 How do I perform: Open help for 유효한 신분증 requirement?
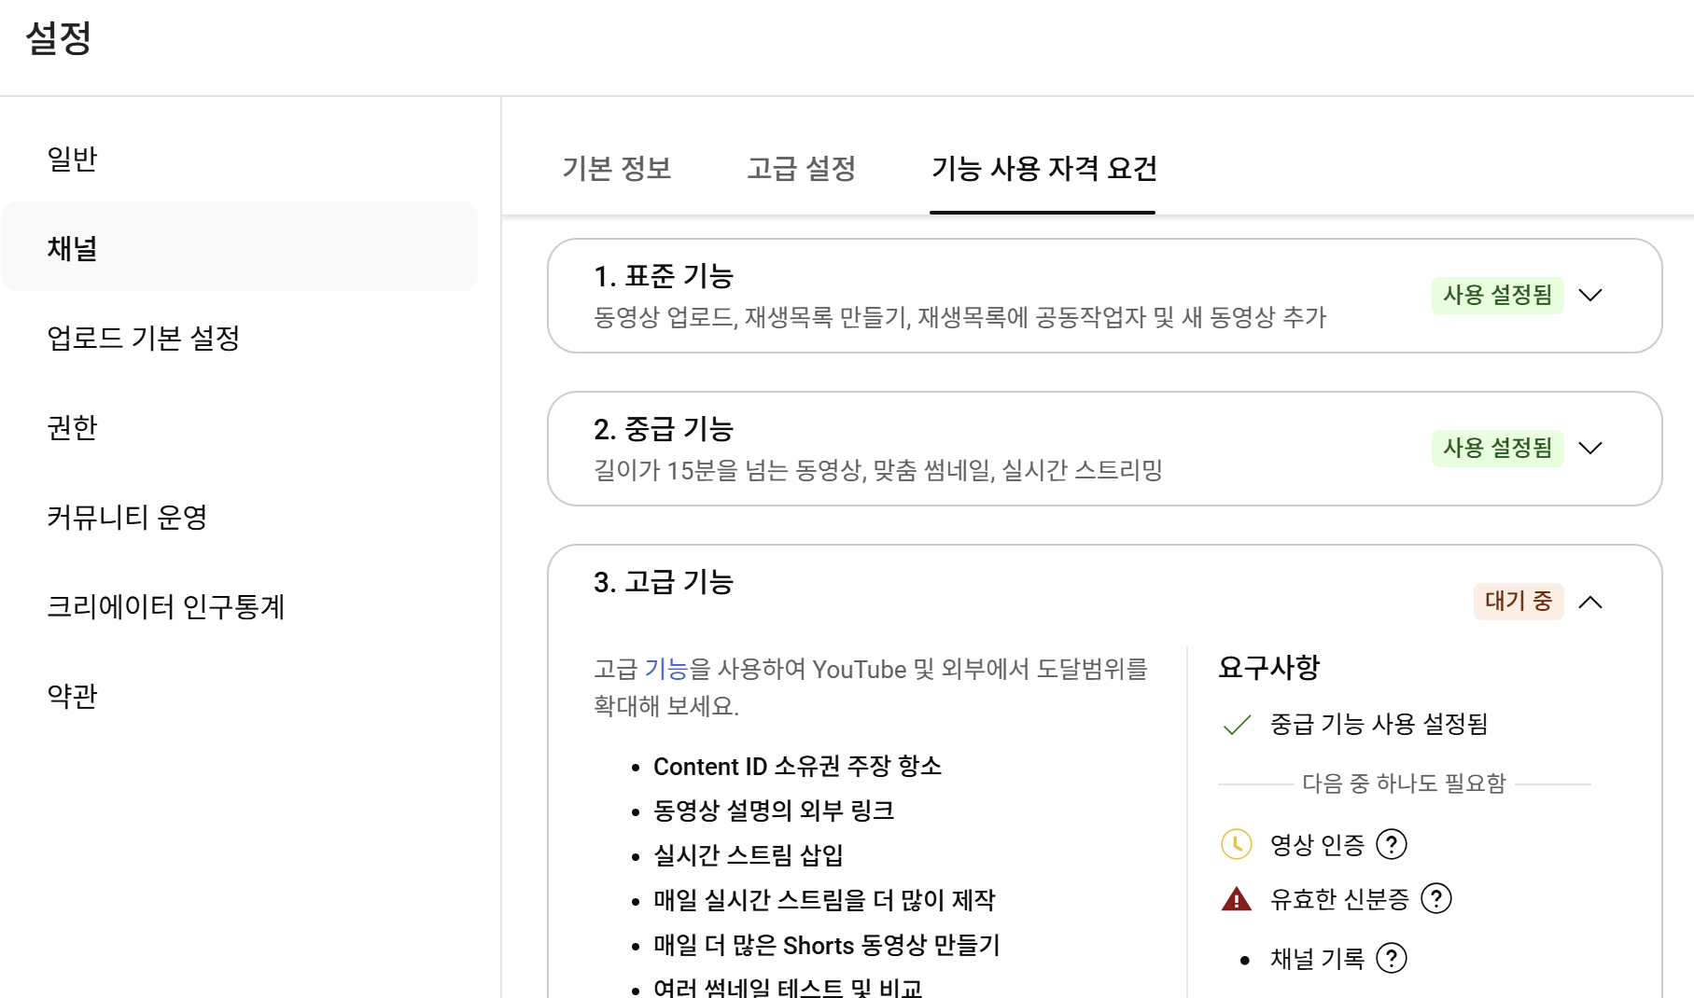1436,898
